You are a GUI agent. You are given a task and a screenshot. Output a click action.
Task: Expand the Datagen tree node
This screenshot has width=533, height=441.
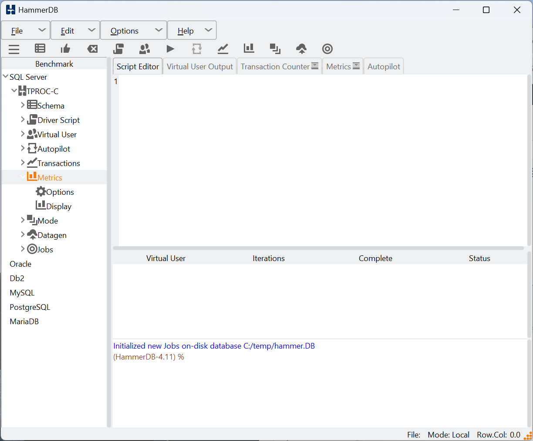coord(23,234)
